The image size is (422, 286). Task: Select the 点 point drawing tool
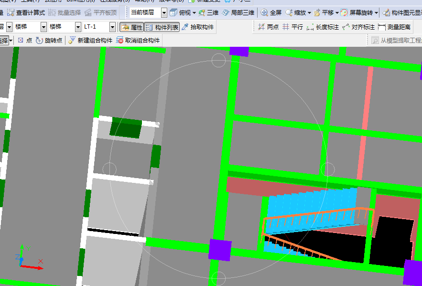click(x=25, y=40)
